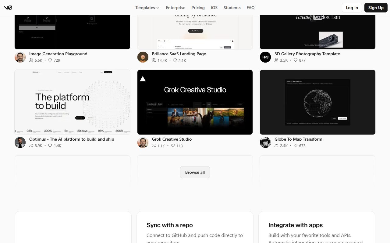This screenshot has width=390, height=243.
Task: Click the Globe To Map Transform title
Action: (x=298, y=139)
